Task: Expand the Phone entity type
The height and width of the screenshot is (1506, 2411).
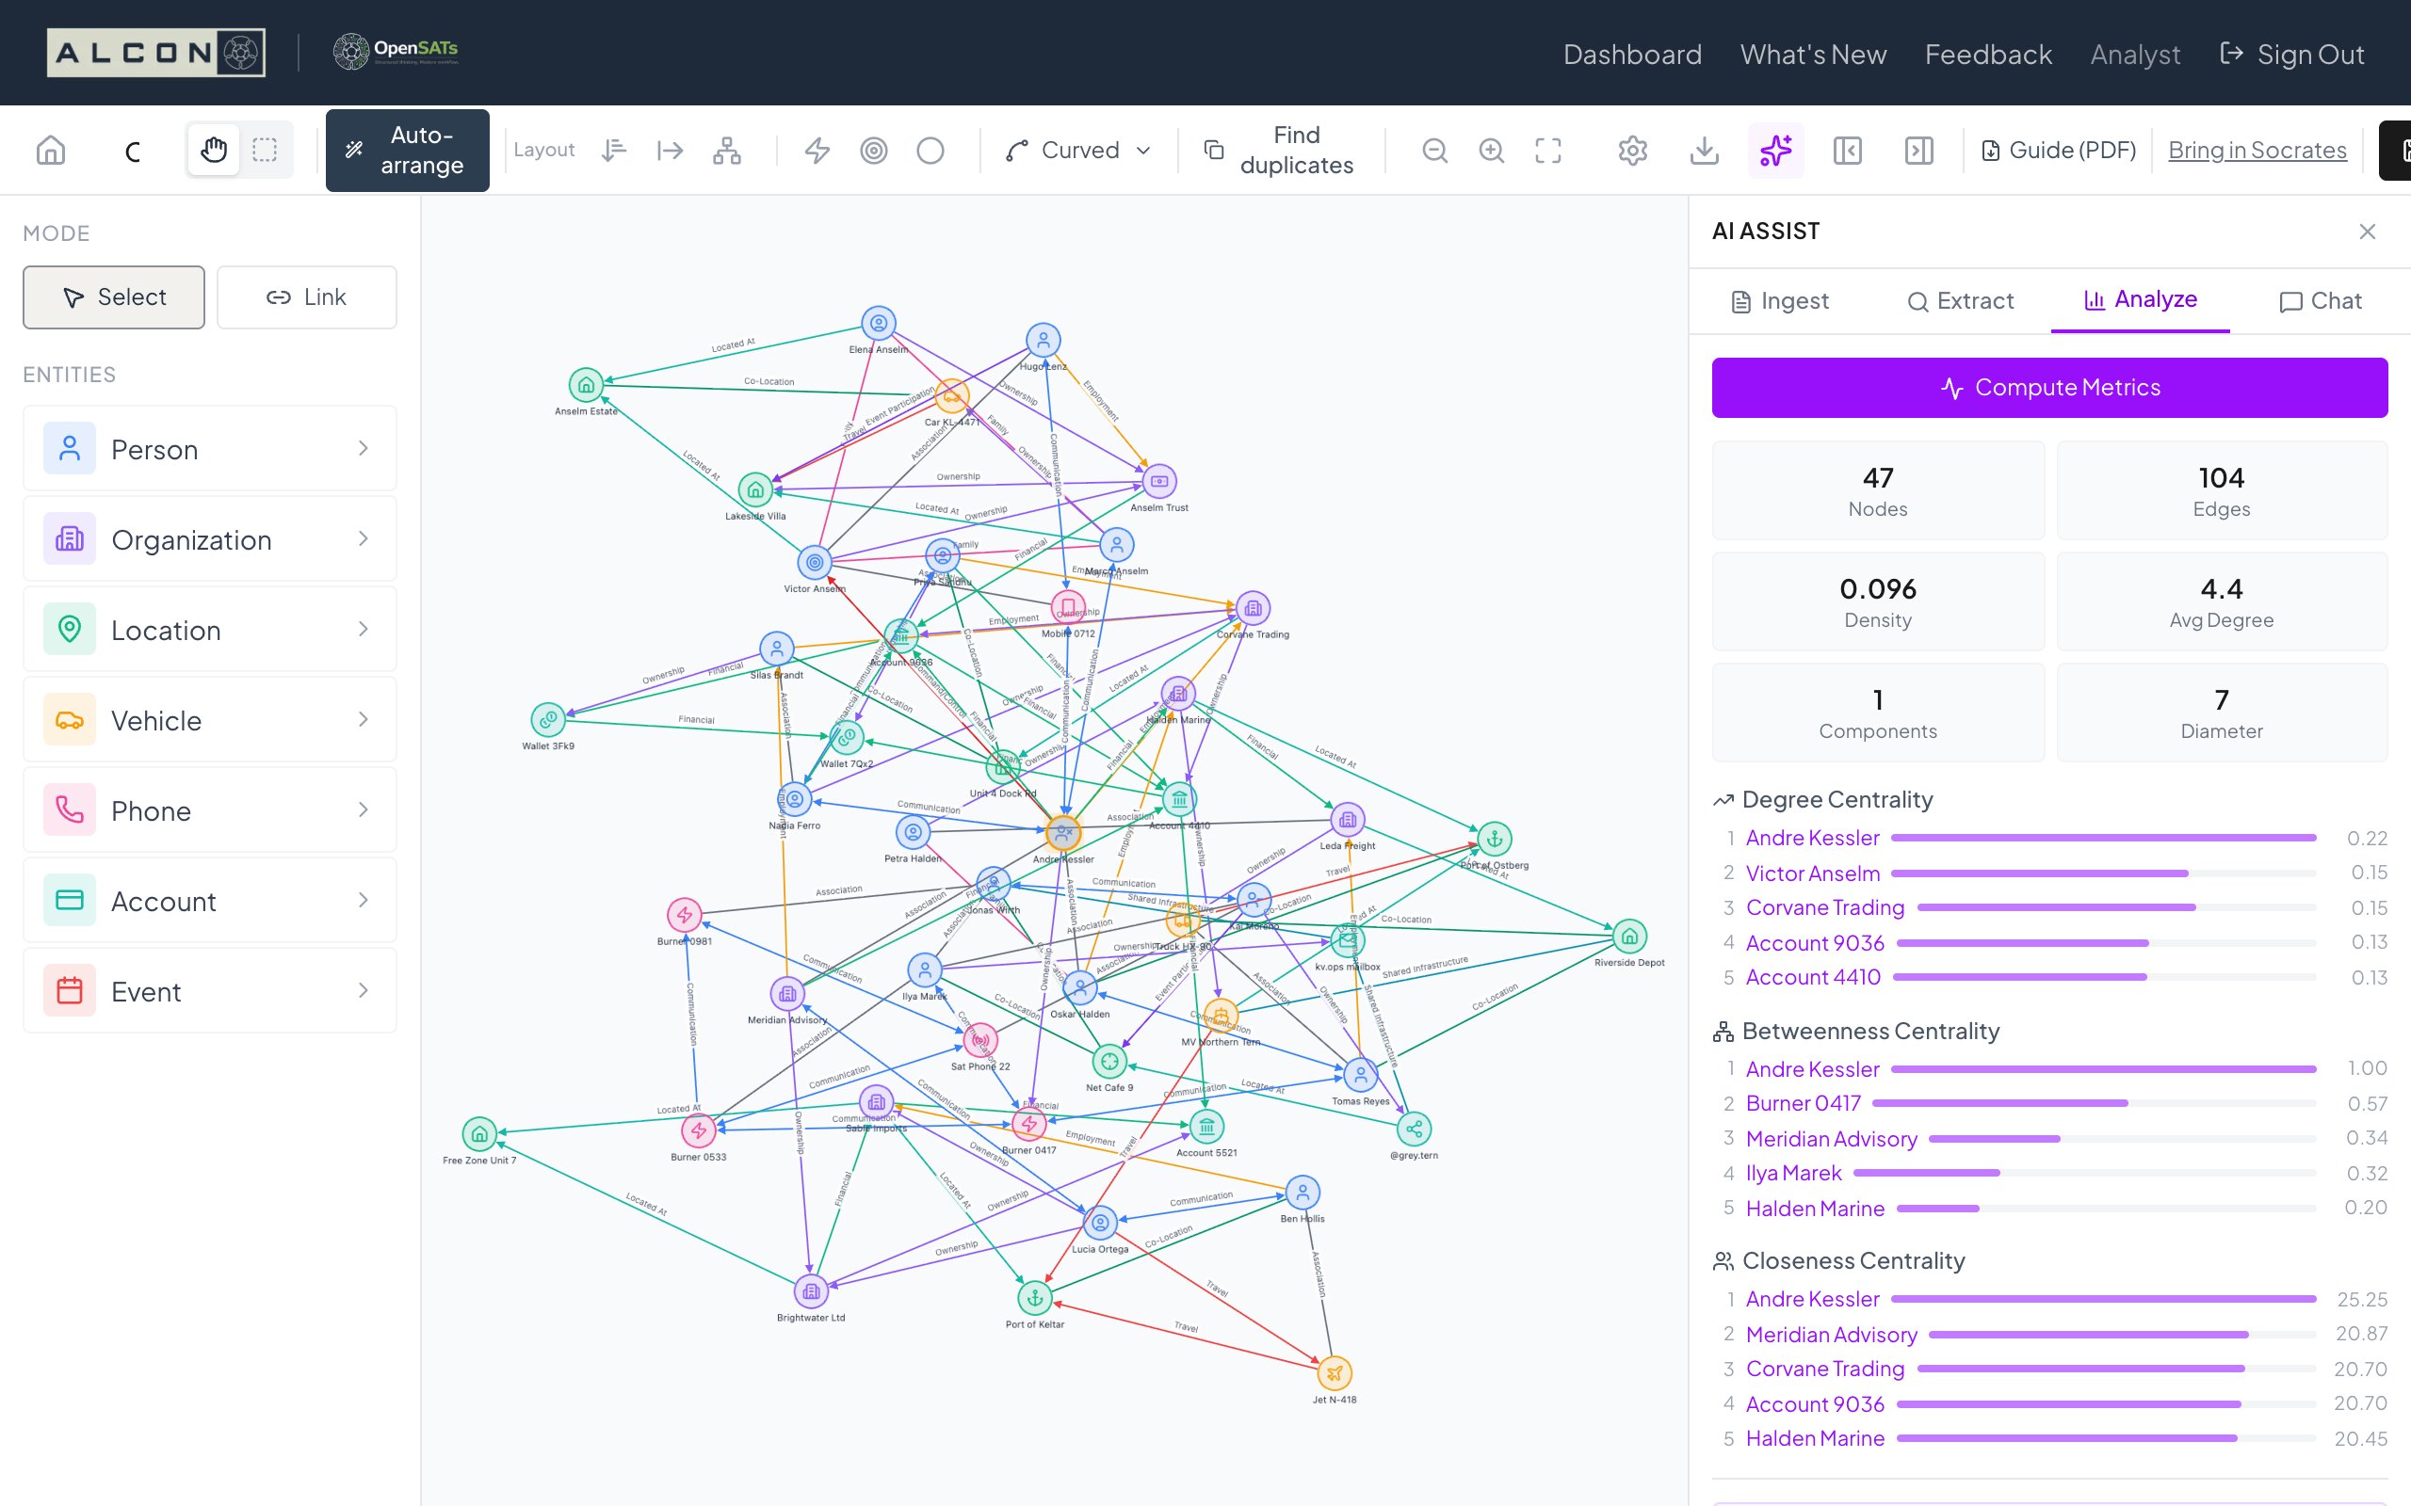Action: [210, 809]
